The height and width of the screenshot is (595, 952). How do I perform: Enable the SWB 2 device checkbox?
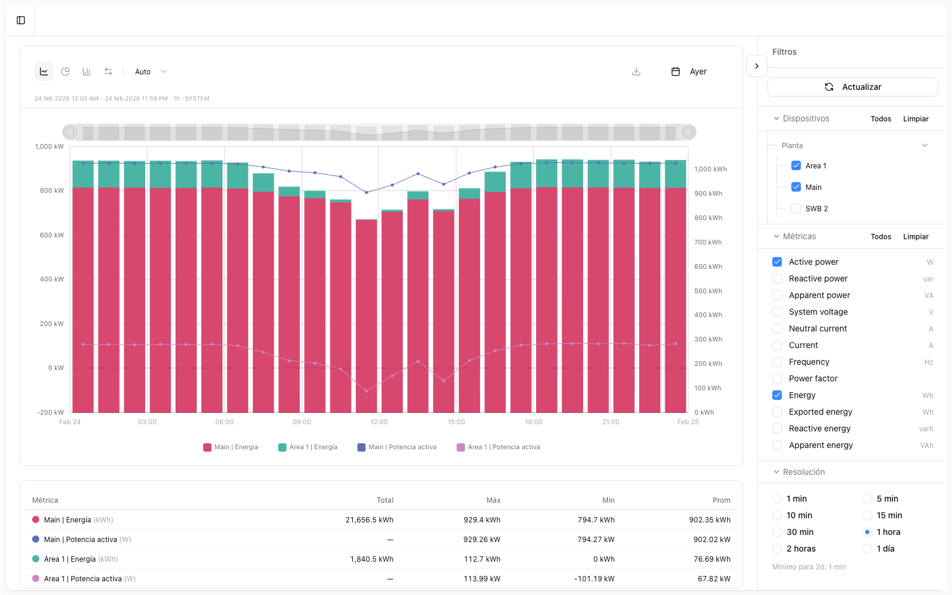point(796,208)
